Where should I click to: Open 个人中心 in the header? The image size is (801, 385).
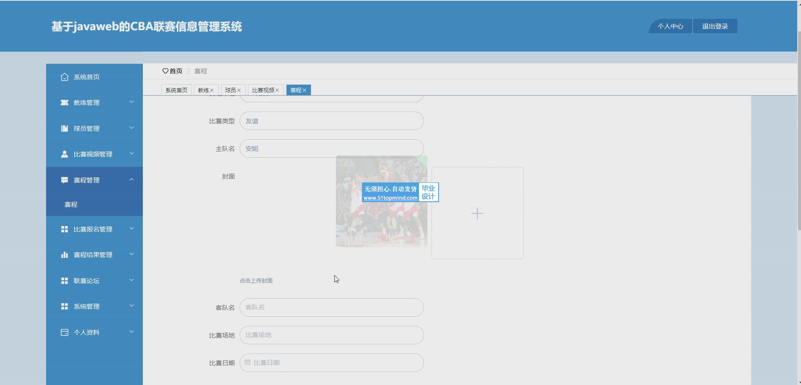tap(670, 26)
